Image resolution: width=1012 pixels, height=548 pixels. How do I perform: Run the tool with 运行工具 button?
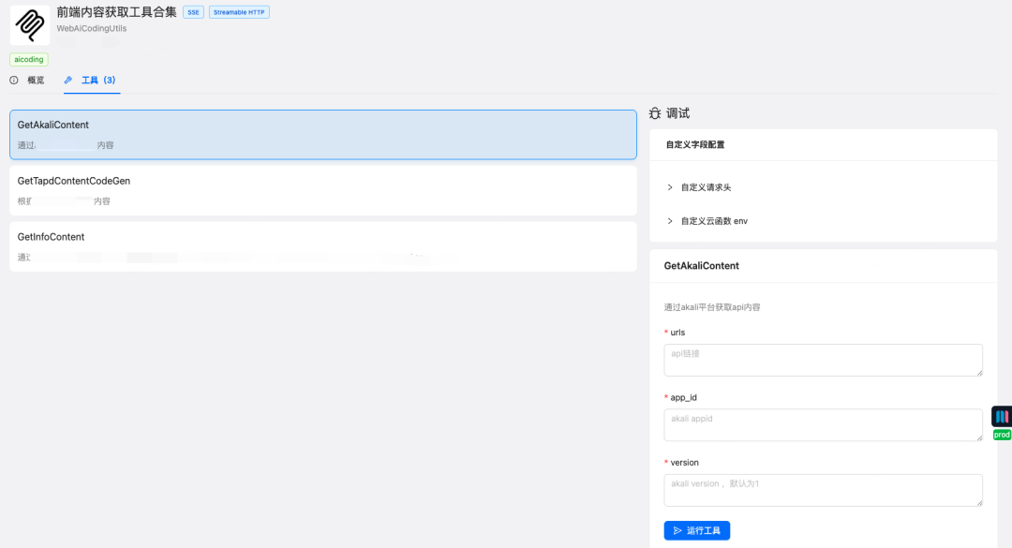pyautogui.click(x=696, y=530)
